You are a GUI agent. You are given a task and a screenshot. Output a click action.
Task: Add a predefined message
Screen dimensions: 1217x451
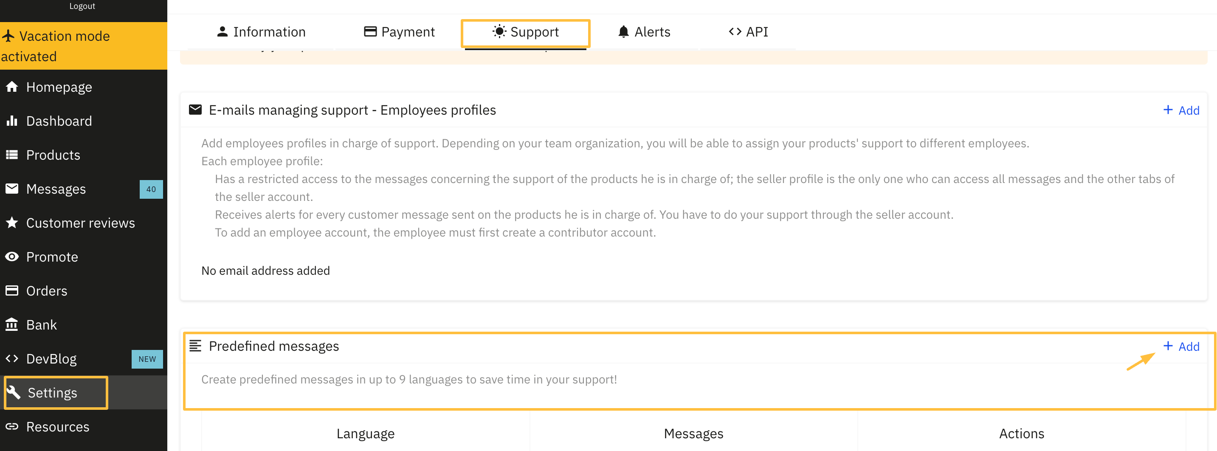1182,346
